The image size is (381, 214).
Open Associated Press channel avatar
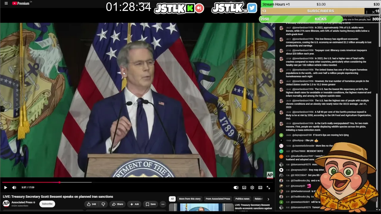coord(6,204)
